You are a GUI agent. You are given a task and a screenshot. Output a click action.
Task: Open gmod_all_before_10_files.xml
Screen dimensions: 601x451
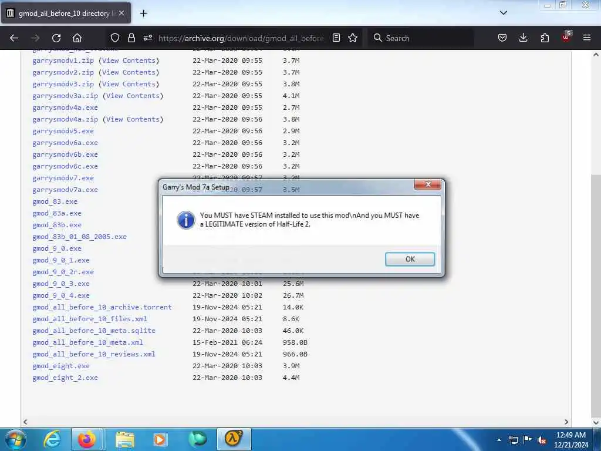(90, 319)
